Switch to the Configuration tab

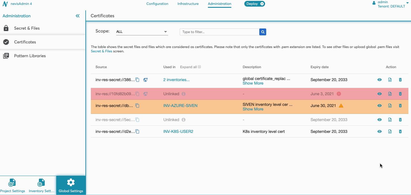pyautogui.click(x=157, y=4)
